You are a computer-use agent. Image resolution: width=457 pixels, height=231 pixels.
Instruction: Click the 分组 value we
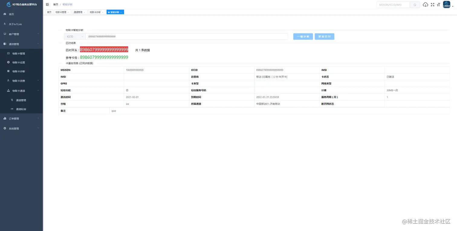(x=128, y=104)
